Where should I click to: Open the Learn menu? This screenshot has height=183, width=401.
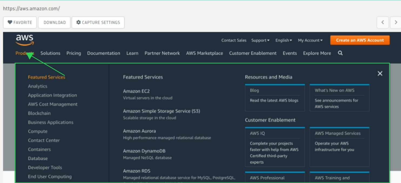132,53
